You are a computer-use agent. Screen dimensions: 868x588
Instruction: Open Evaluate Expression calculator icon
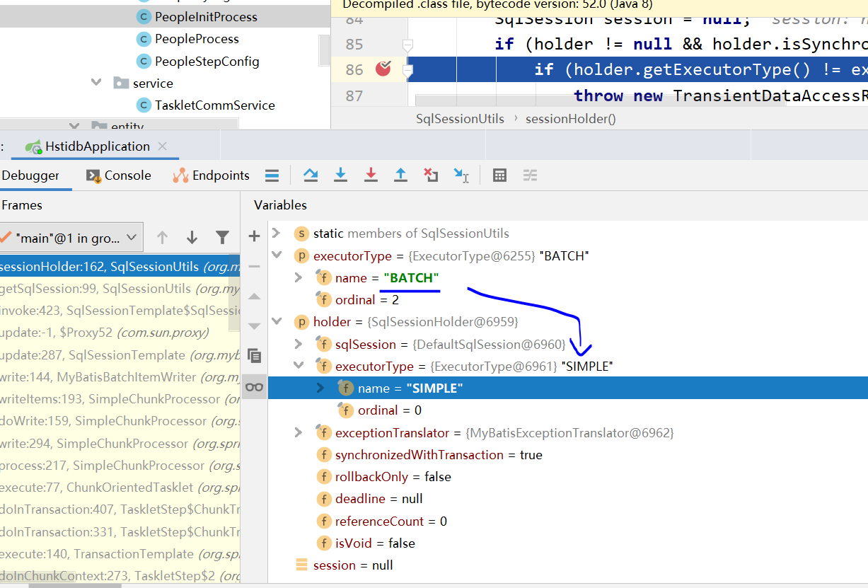pos(499,175)
